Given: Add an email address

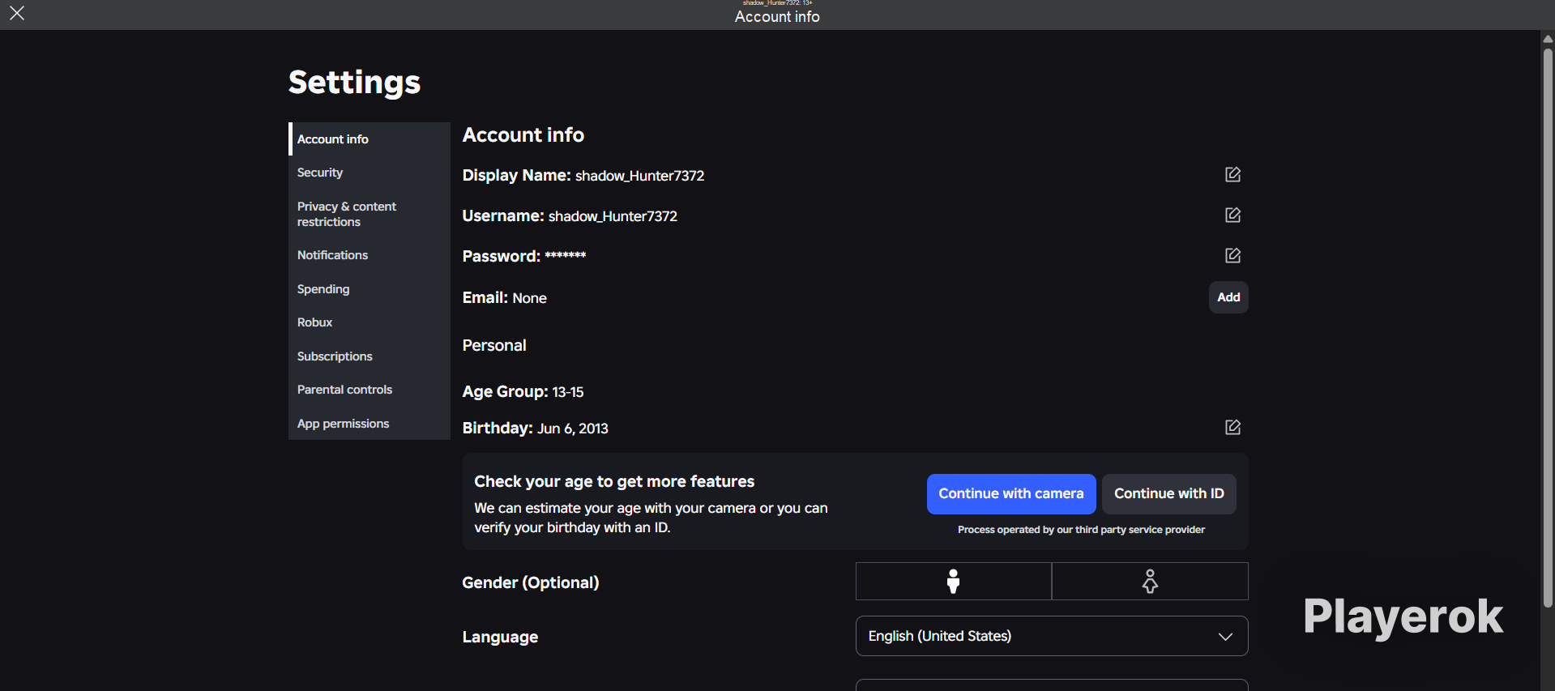Looking at the screenshot, I should click(x=1228, y=297).
